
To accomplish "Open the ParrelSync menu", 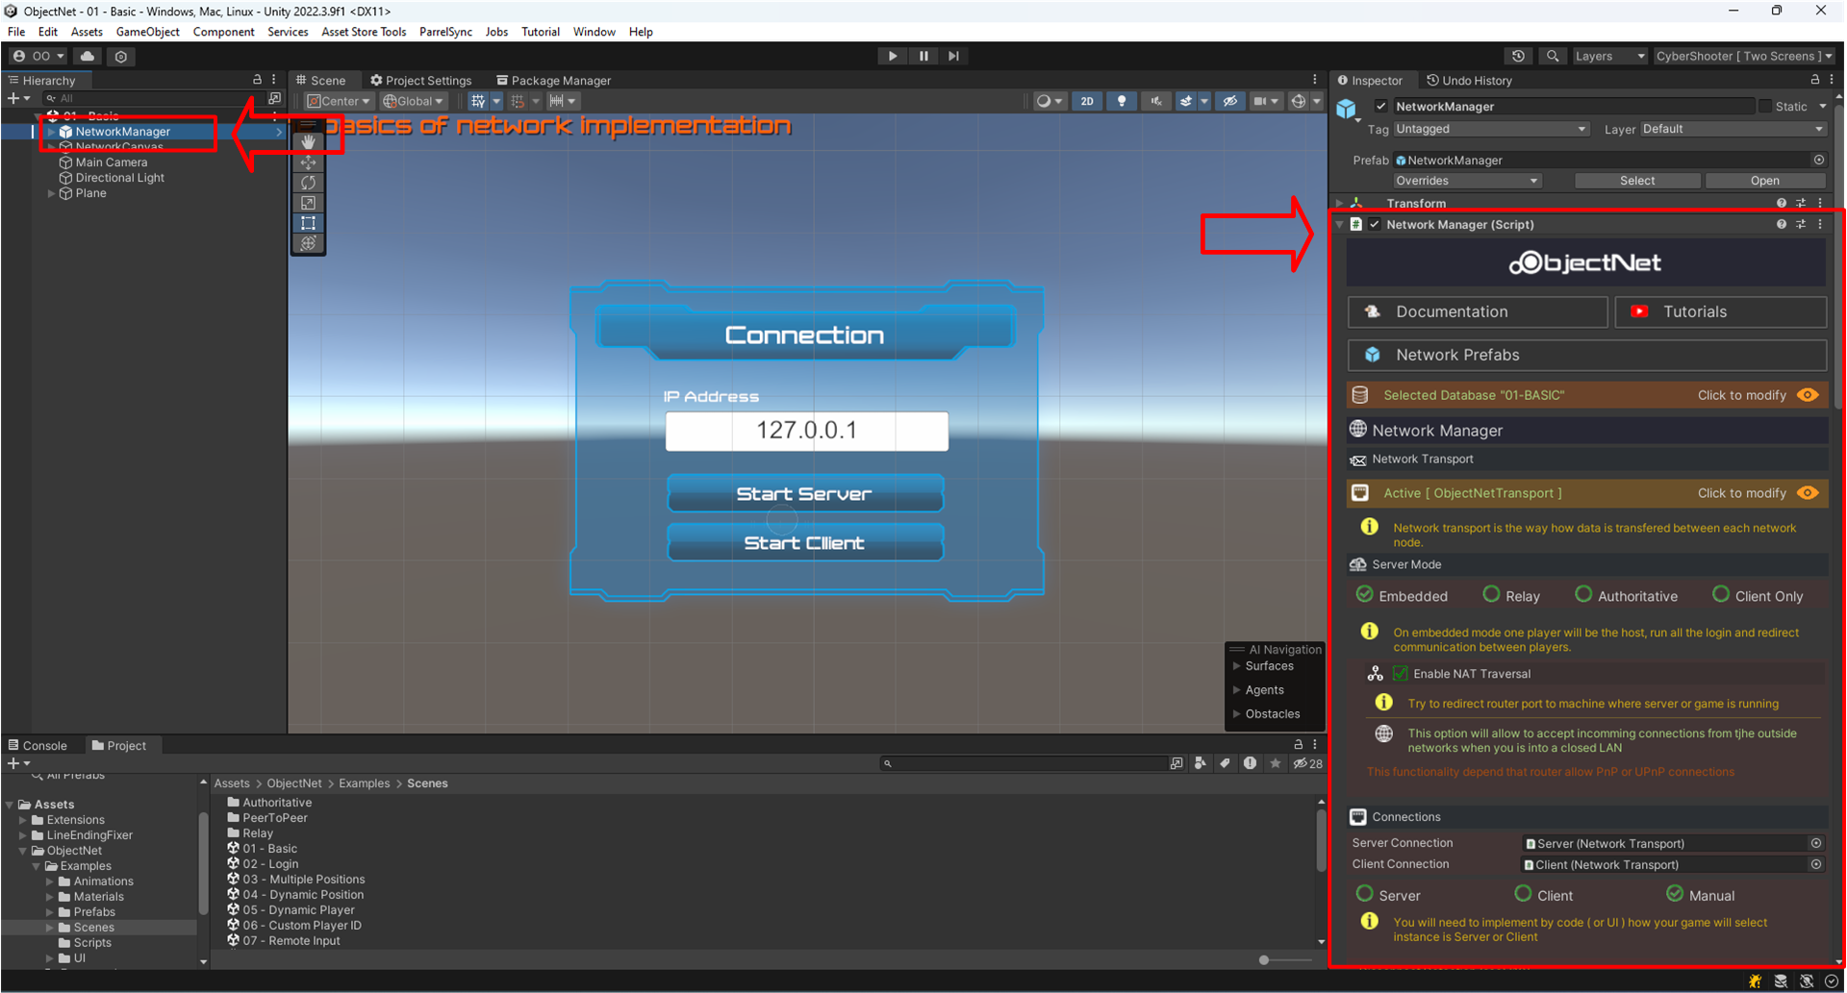I will coord(445,32).
